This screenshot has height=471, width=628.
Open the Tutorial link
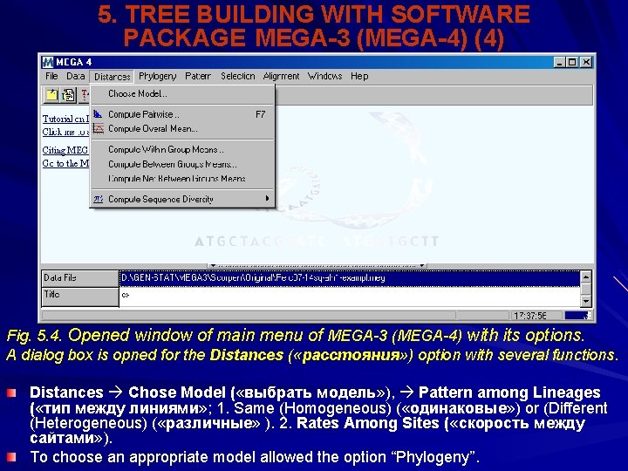(x=66, y=119)
